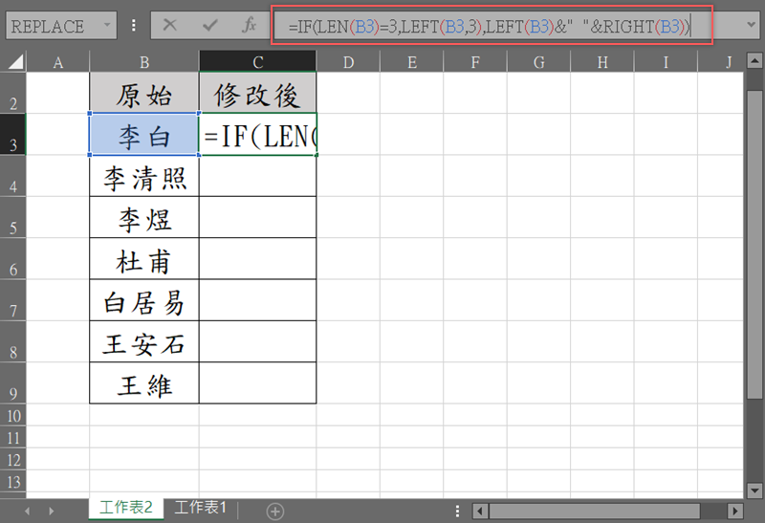The width and height of the screenshot is (765, 523).
Task: Click cell containing 白居易
Action: click(144, 300)
